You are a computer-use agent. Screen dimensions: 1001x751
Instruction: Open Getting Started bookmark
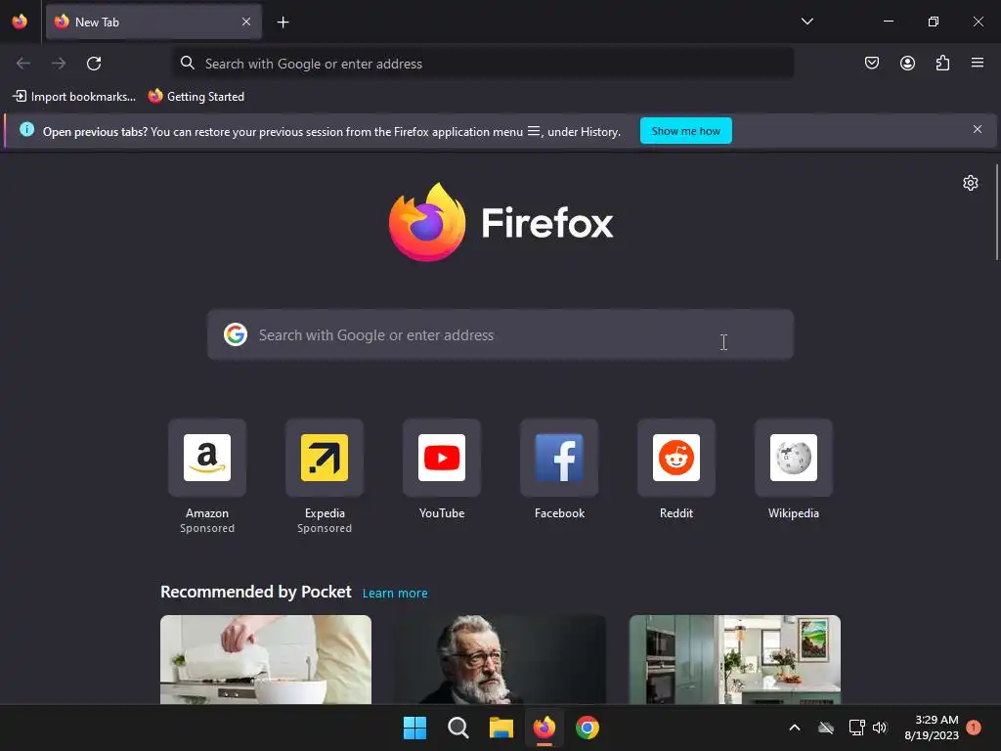[x=196, y=97]
